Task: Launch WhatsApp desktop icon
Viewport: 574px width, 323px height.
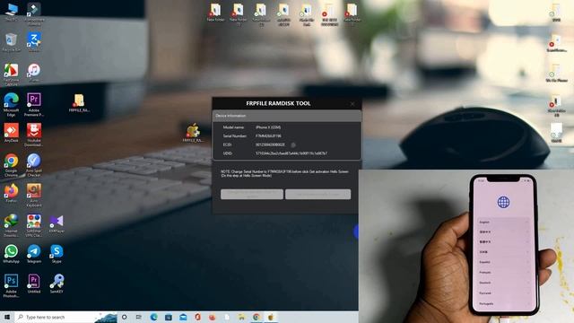Action: pos(12,253)
